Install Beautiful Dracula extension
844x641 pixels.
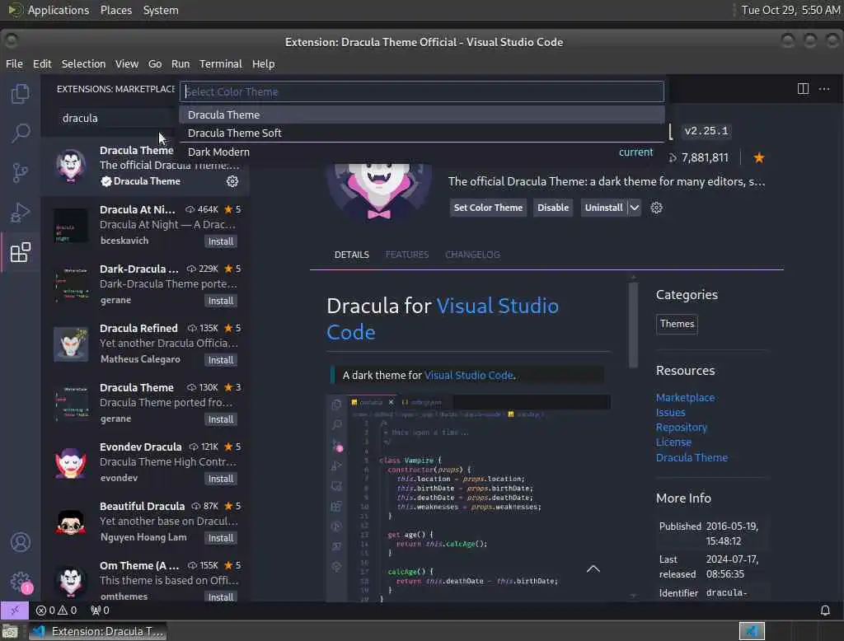click(x=221, y=538)
